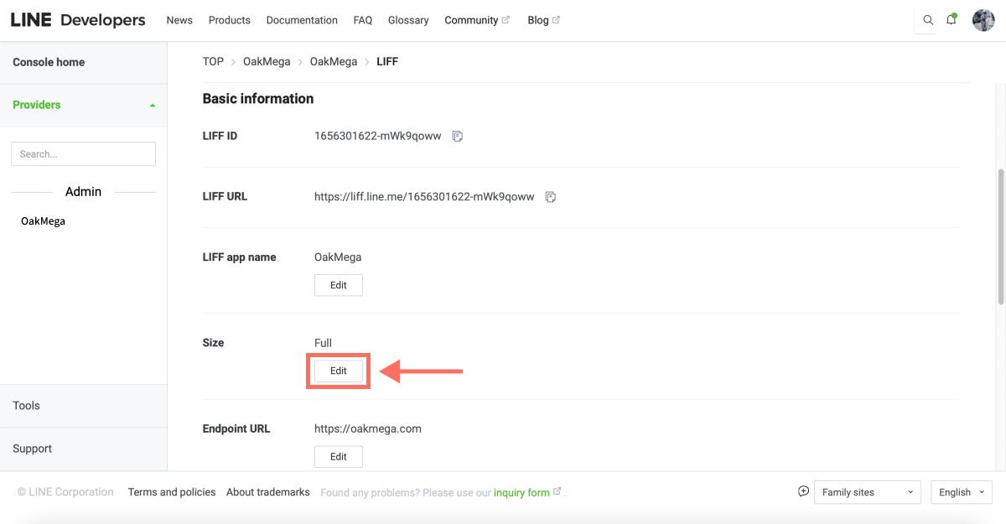Open the user profile avatar

[983, 20]
